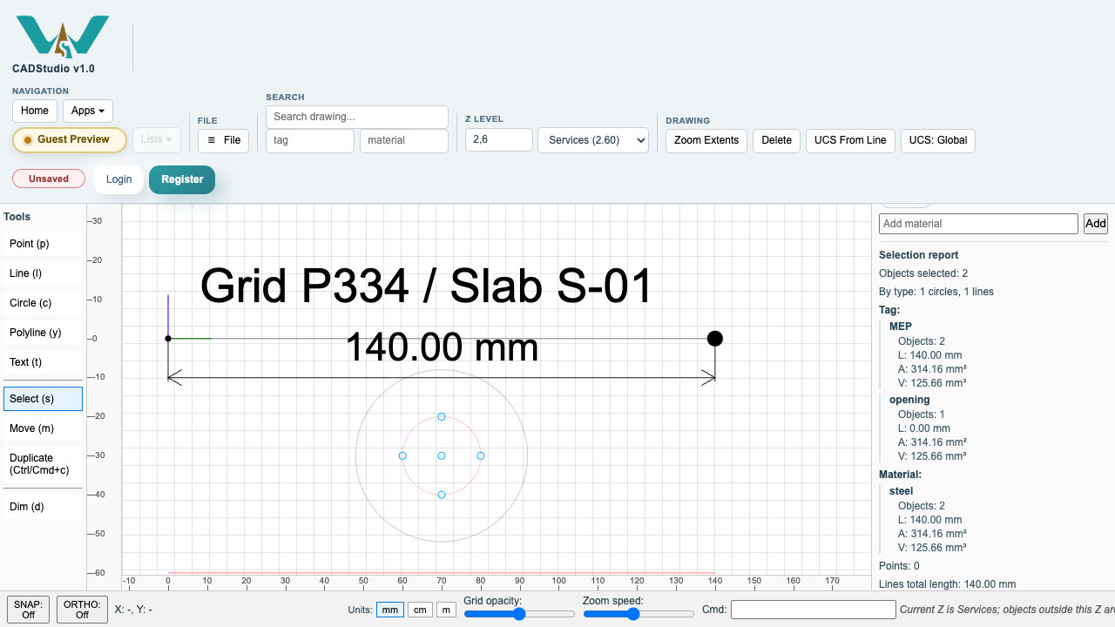Click the 'Grid P334 / Slab S-01' text
Viewport: 1115px width, 627px height.
pos(426,286)
